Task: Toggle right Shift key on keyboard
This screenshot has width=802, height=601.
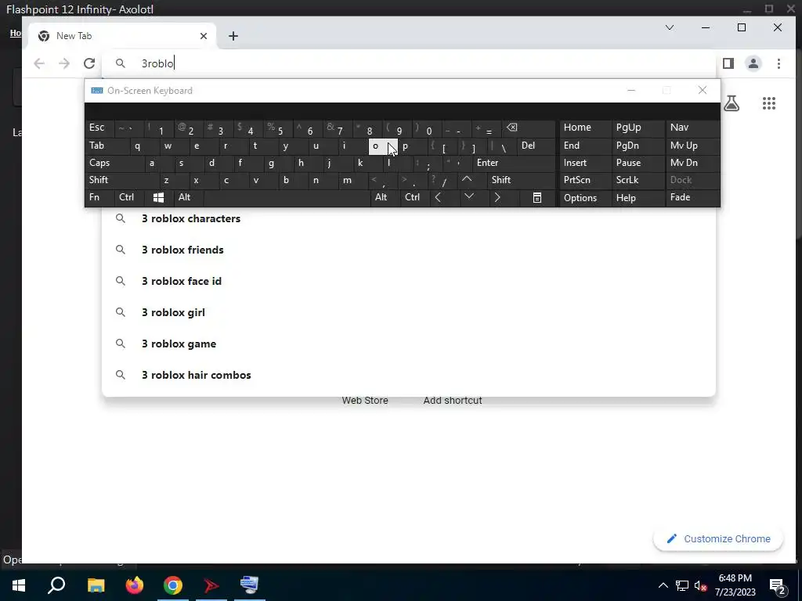Action: click(521, 180)
